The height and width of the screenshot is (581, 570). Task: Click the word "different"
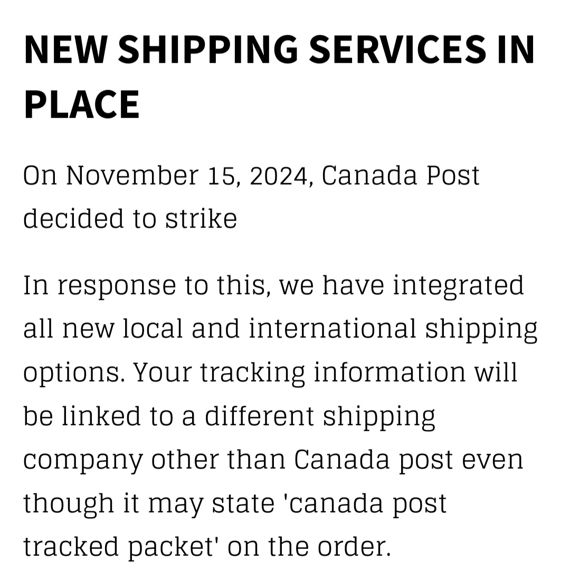tap(259, 416)
